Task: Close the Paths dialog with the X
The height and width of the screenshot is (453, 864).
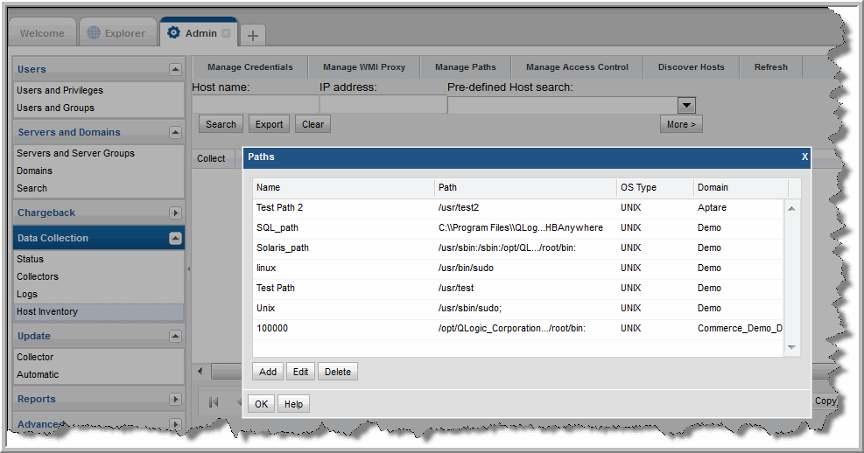Action: tap(804, 157)
